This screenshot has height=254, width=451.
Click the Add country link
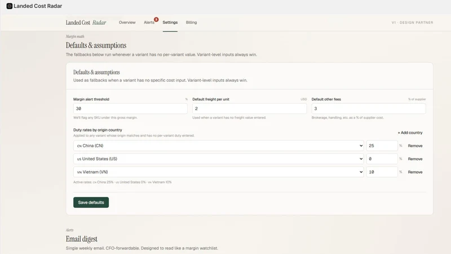[410, 133]
